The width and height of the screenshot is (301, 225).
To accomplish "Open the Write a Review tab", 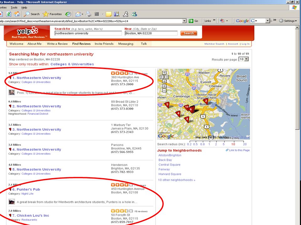I will coord(57,44).
